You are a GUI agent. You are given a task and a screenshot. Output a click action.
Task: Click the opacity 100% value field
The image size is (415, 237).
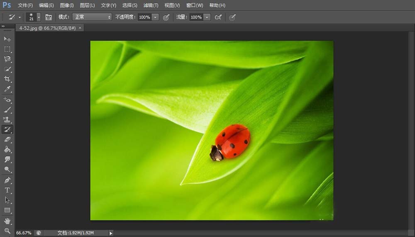pos(145,17)
